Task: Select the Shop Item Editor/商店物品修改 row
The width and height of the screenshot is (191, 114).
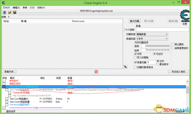Action: [94, 87]
